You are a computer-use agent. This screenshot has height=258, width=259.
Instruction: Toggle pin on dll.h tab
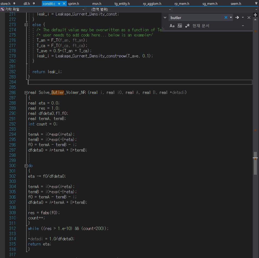pyautogui.click(x=34, y=4)
